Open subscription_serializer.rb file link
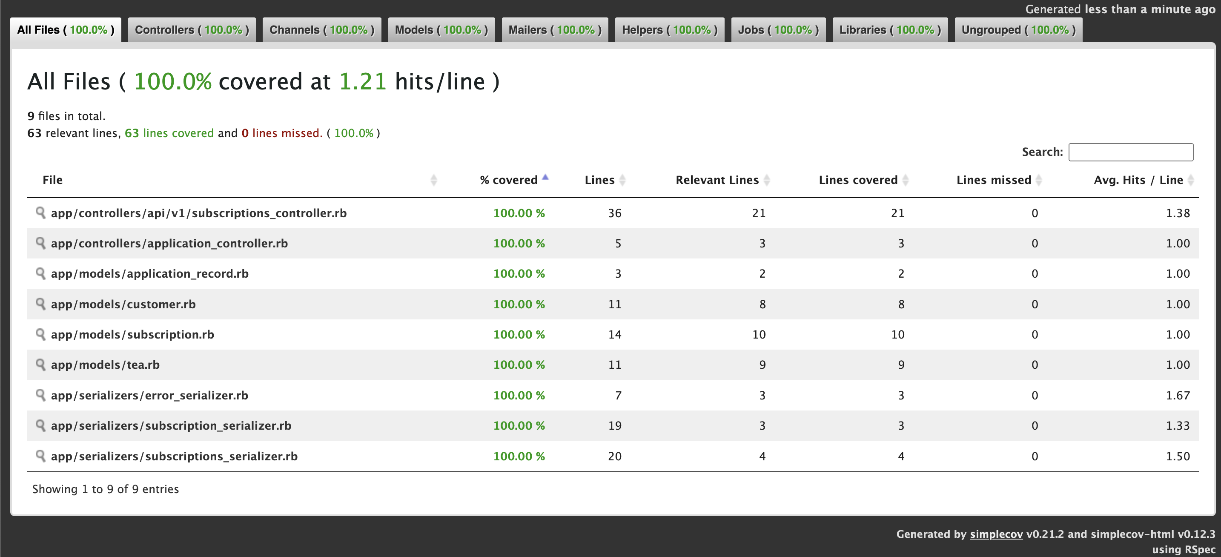The image size is (1221, 557). [x=171, y=425]
